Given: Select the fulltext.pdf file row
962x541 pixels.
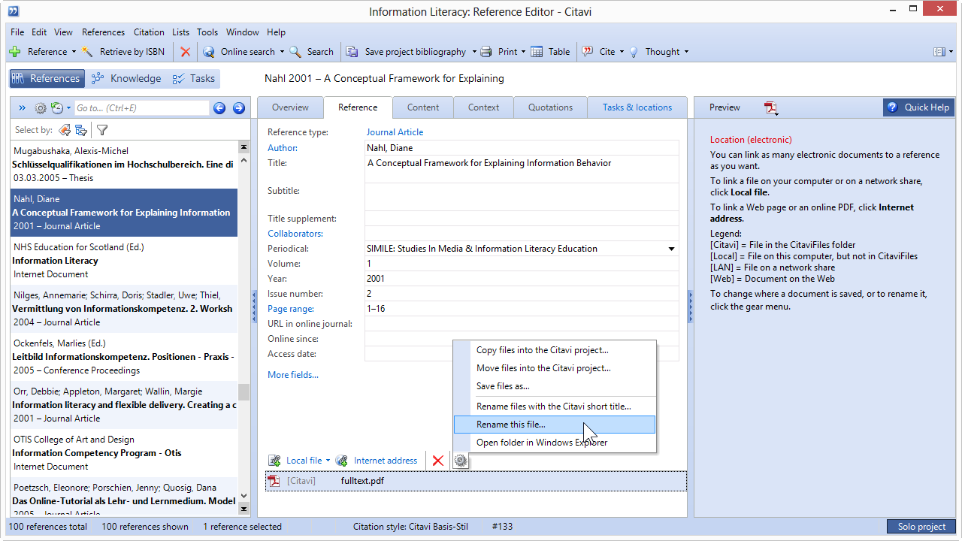Looking at the screenshot, I should click(x=476, y=481).
